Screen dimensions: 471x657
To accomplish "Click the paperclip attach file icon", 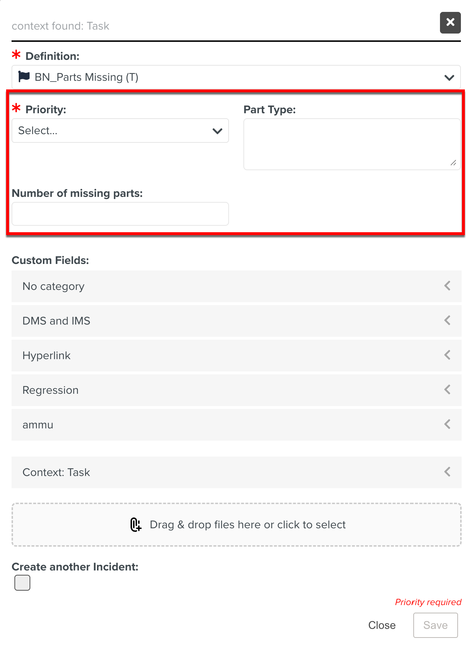I will [136, 525].
